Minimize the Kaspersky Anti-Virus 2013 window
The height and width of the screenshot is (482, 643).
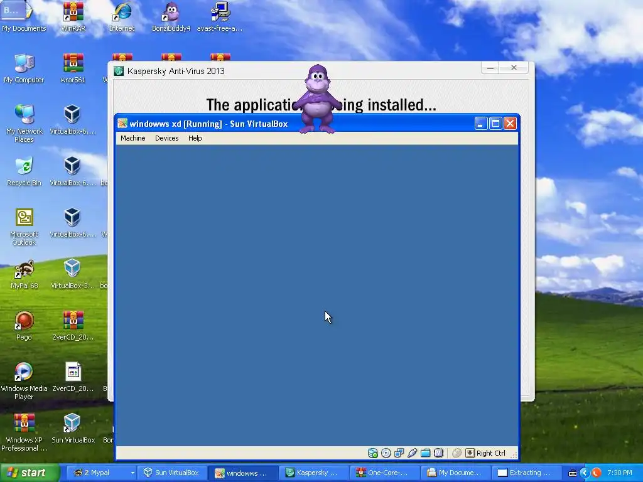(490, 68)
